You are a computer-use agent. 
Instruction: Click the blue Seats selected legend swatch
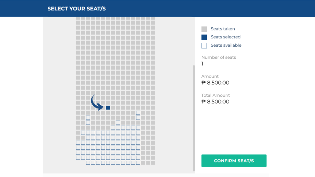click(204, 37)
